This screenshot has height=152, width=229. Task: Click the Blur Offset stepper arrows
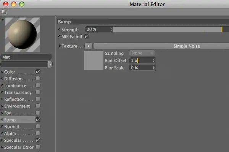pos(153,60)
